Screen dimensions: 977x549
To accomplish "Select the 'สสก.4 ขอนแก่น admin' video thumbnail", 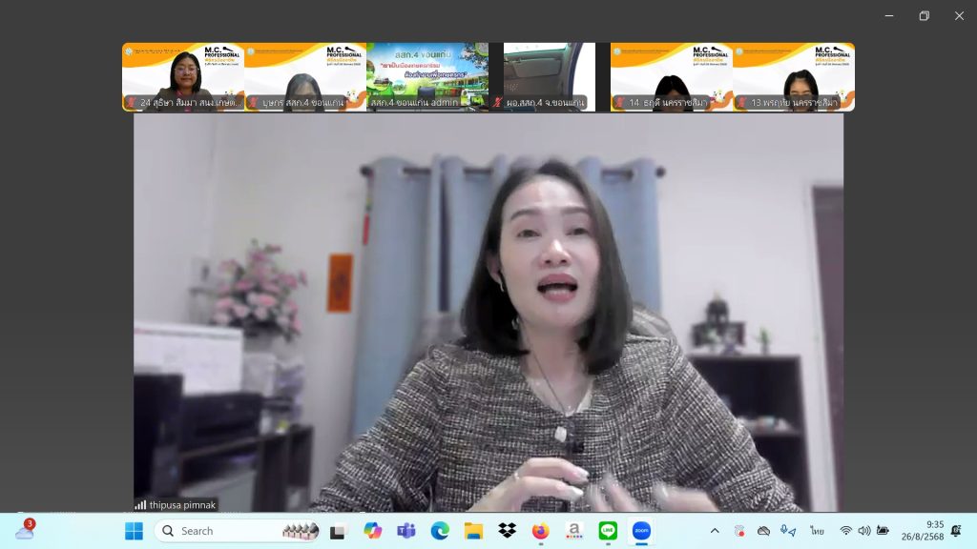I will 427,77.
